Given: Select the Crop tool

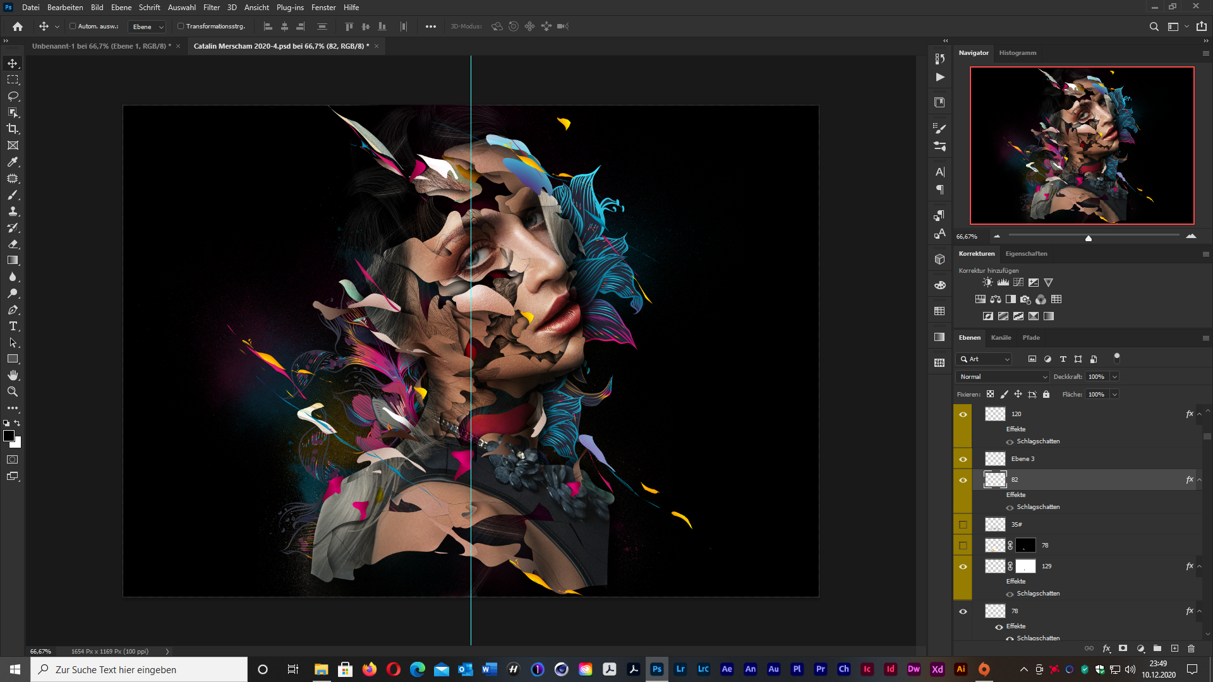Looking at the screenshot, I should tap(13, 129).
